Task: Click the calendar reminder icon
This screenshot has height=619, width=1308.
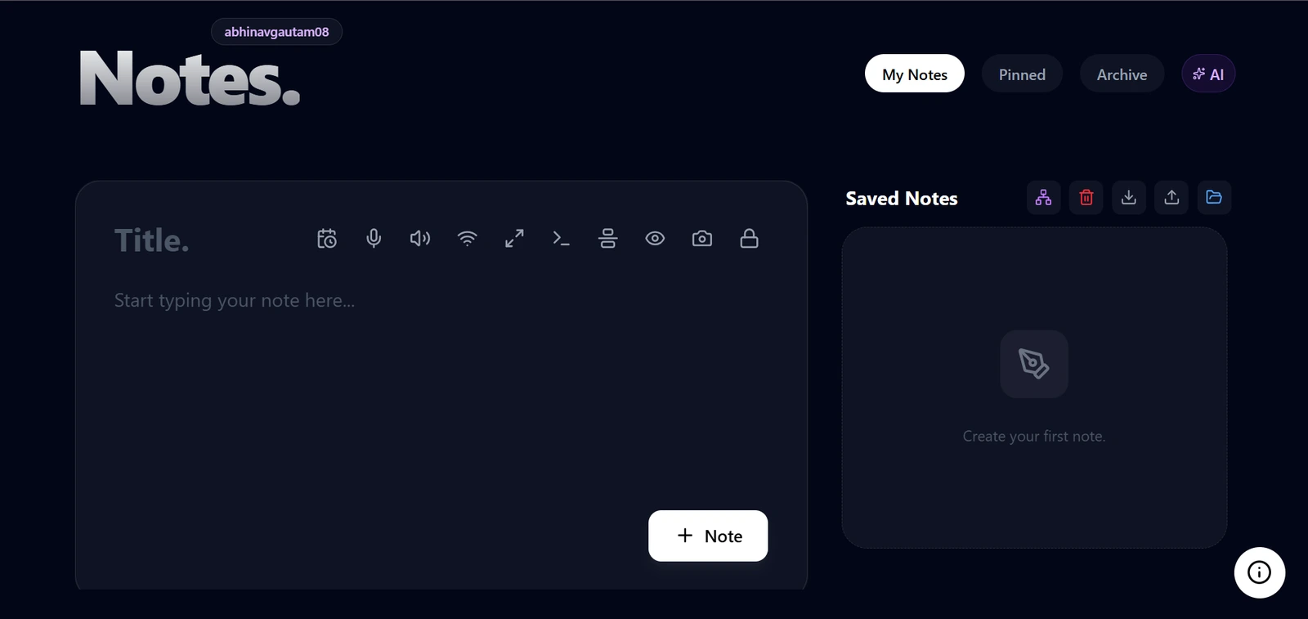Action: [327, 239]
